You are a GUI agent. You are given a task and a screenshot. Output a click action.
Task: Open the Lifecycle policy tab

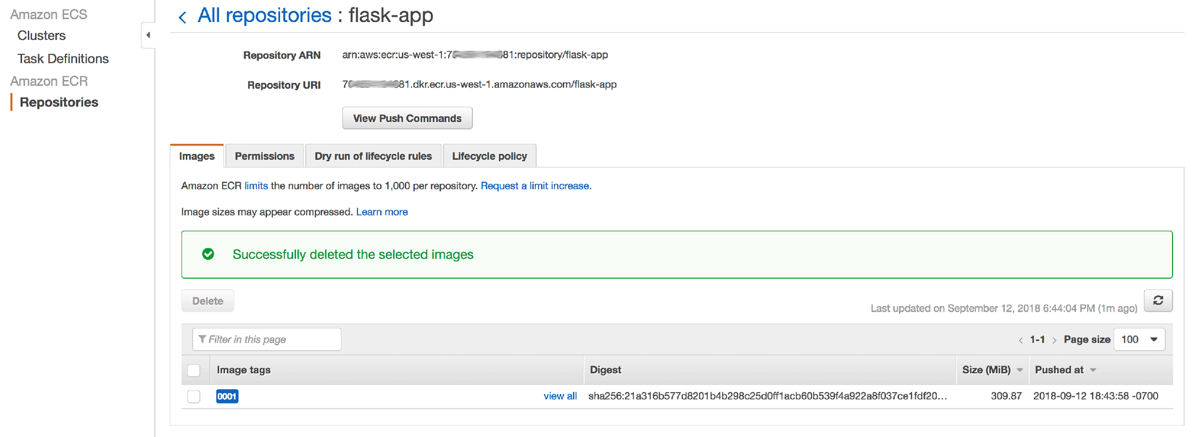click(x=490, y=156)
